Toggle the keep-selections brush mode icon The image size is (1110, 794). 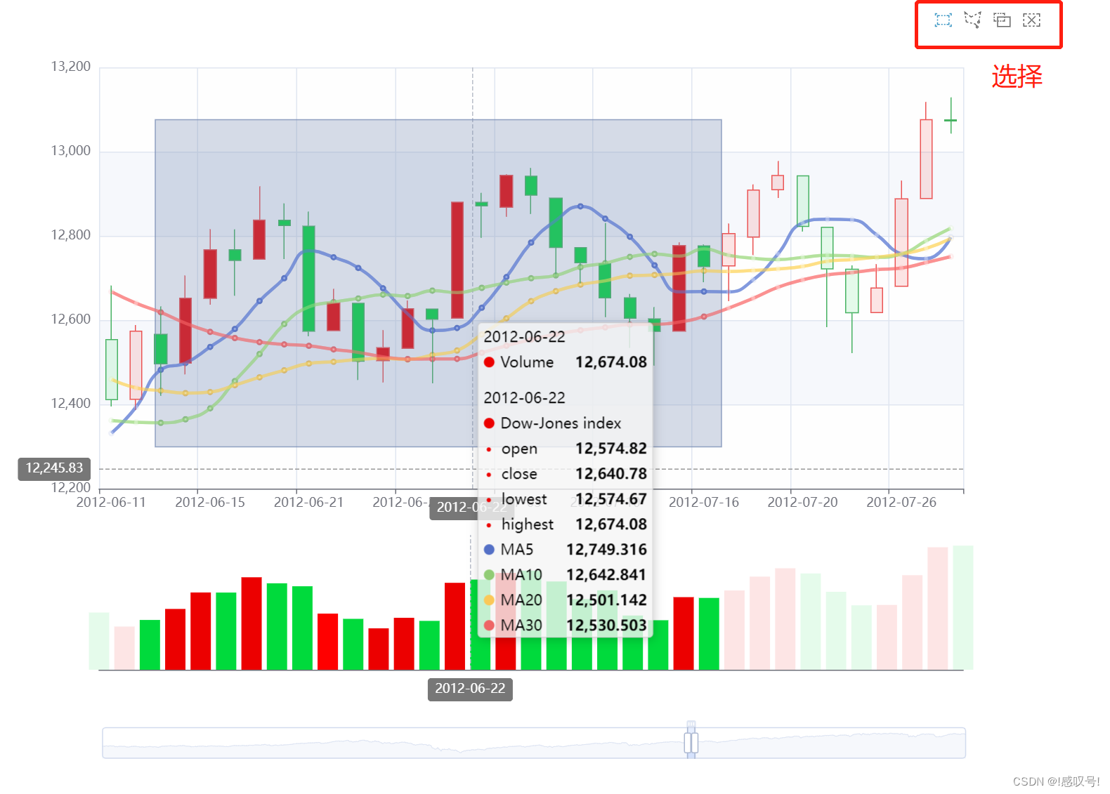pos(1002,20)
